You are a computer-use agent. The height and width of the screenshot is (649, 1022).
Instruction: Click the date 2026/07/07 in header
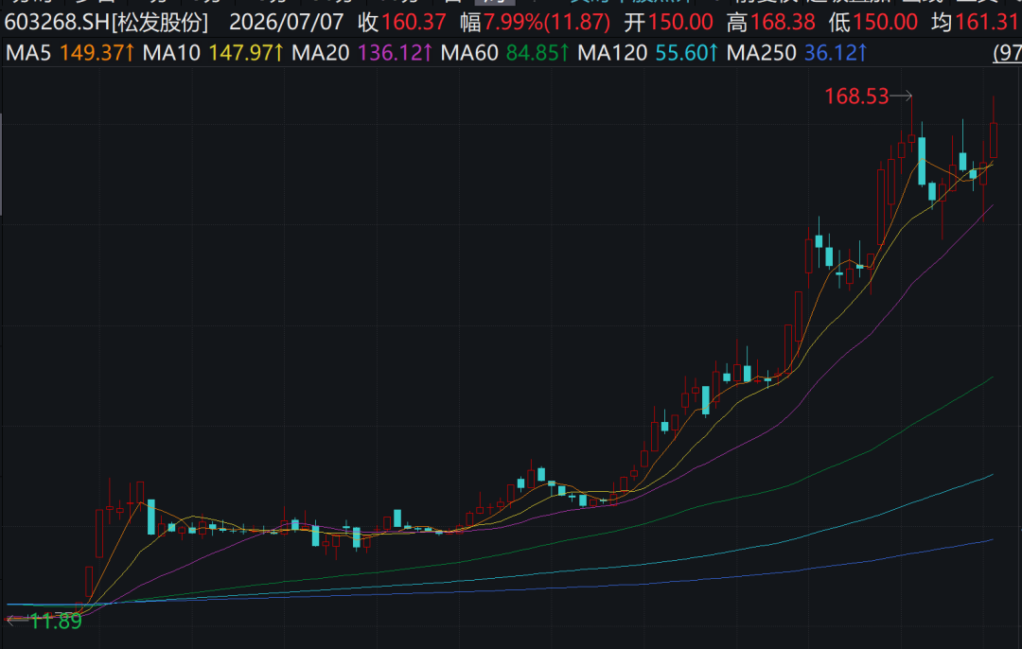tap(286, 23)
